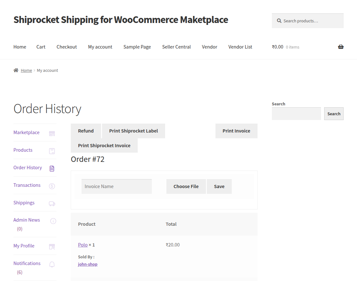Go to the Checkout page
357x281 pixels.
tap(67, 47)
